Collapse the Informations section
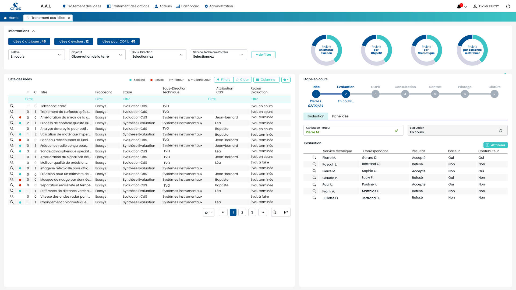 pos(33,31)
